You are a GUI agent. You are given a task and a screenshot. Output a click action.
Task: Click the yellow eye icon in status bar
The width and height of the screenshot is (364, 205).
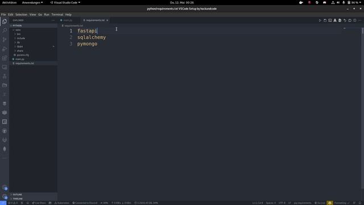[x=330, y=203]
